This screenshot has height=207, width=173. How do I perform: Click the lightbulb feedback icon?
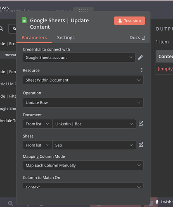tap(157, 202)
